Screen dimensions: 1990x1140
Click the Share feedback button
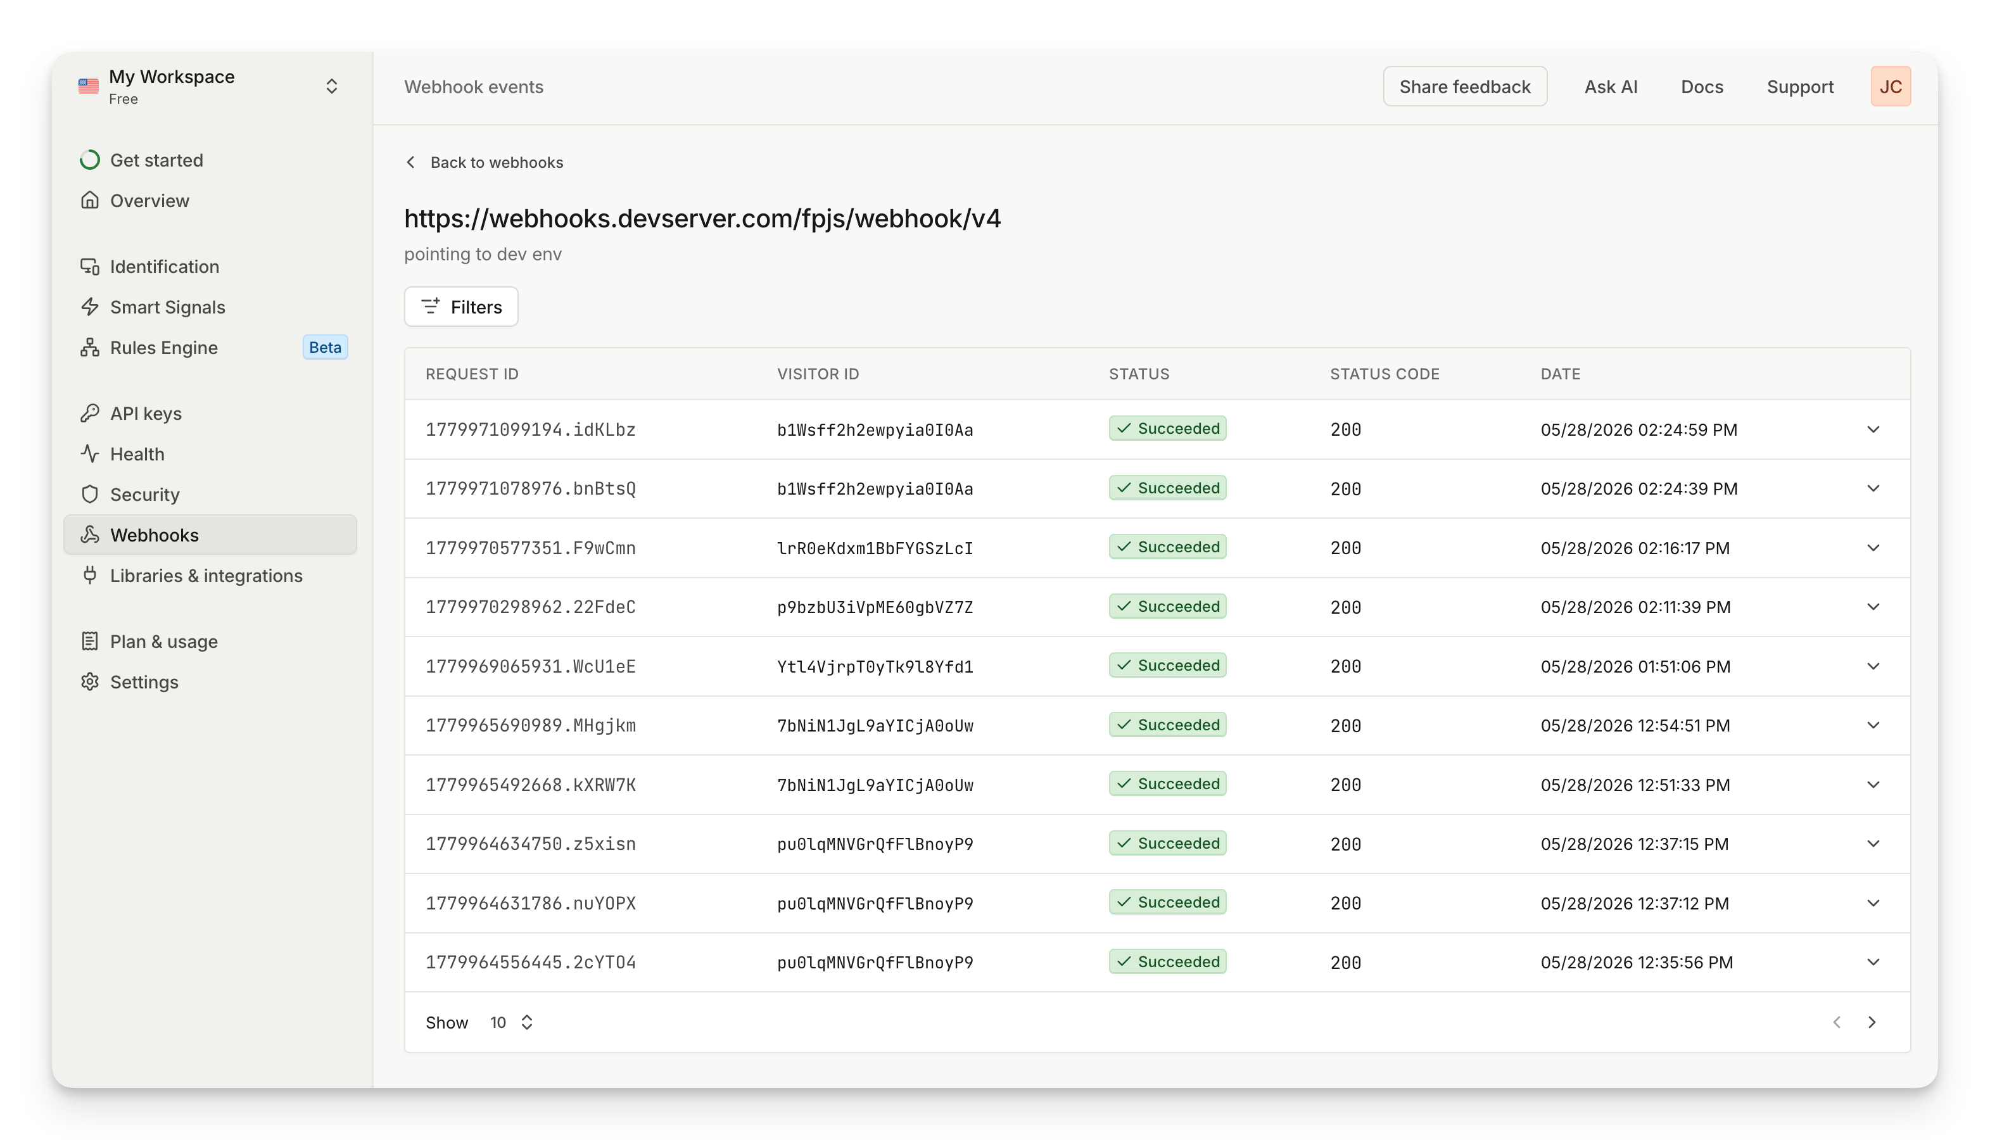click(x=1465, y=86)
